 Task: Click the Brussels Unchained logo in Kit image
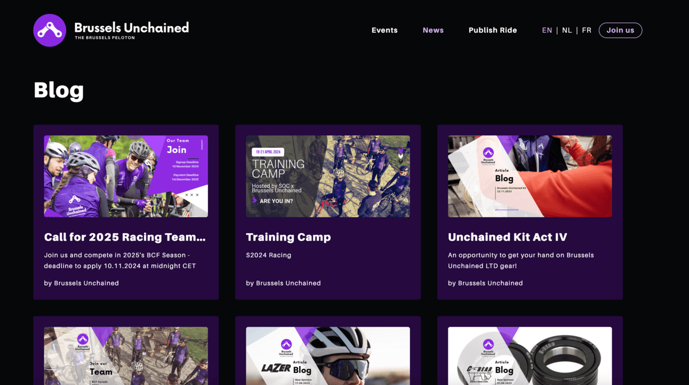click(x=488, y=156)
